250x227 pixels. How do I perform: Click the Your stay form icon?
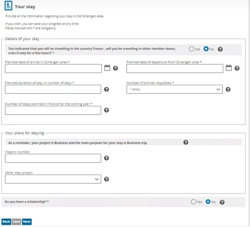click(8, 6)
